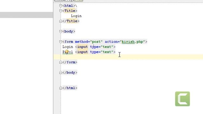Collapse the opening Title tag fold marker
This screenshot has width=203, height=114.
[61, 11]
